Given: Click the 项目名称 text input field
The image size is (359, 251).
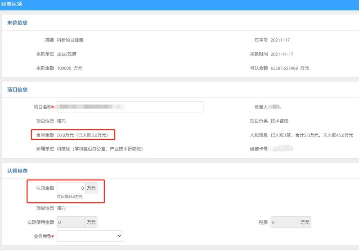Looking at the screenshot, I should click(130, 107).
